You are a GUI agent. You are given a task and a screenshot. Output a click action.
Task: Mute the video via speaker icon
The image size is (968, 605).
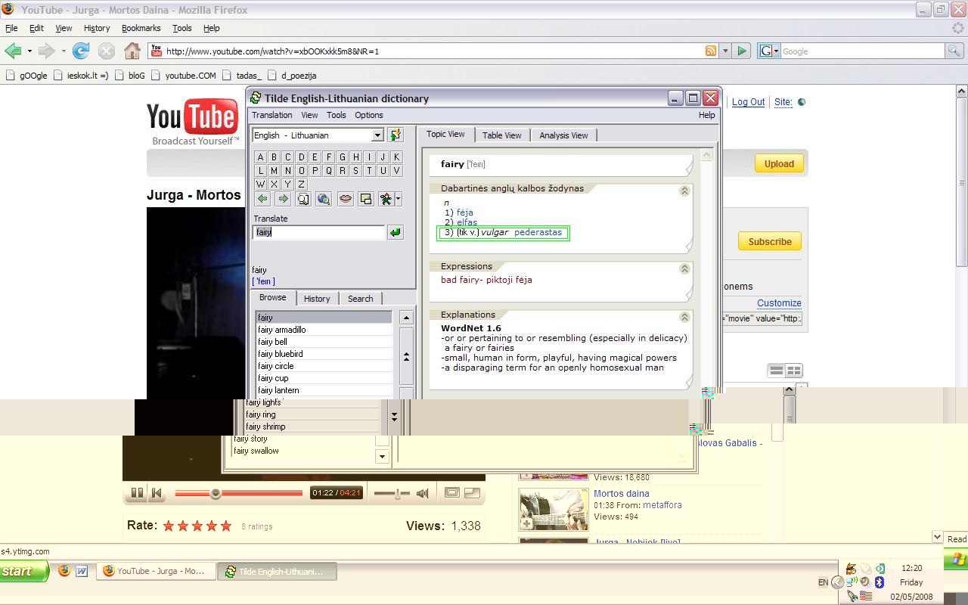[x=423, y=493]
